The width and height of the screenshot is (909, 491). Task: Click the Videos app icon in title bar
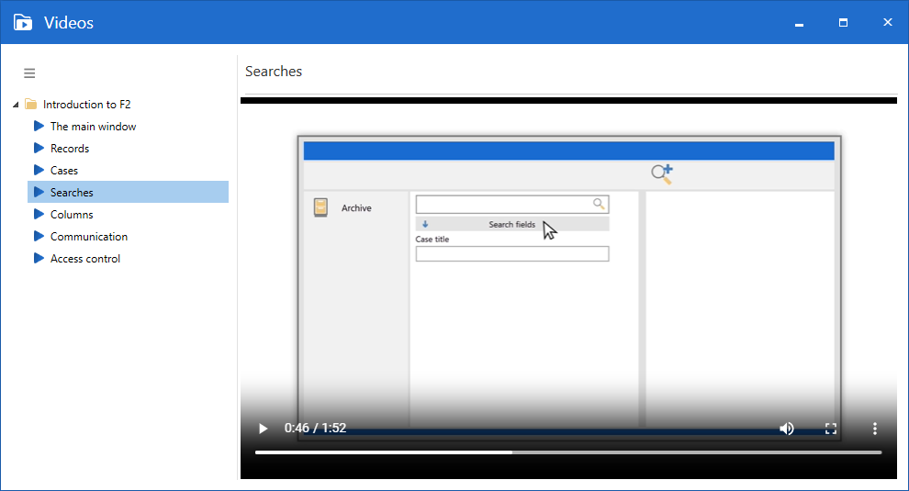[x=23, y=22]
